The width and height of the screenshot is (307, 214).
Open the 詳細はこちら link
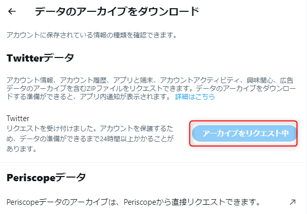point(195,96)
